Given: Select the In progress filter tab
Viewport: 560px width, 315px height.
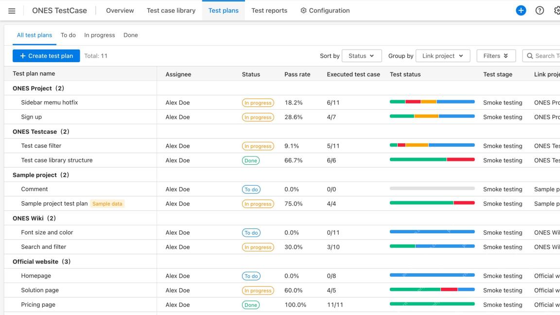Looking at the screenshot, I should [x=100, y=35].
